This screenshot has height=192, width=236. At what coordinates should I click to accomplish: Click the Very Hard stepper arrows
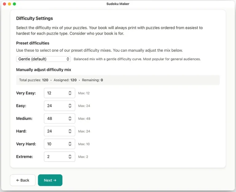coord(70,144)
